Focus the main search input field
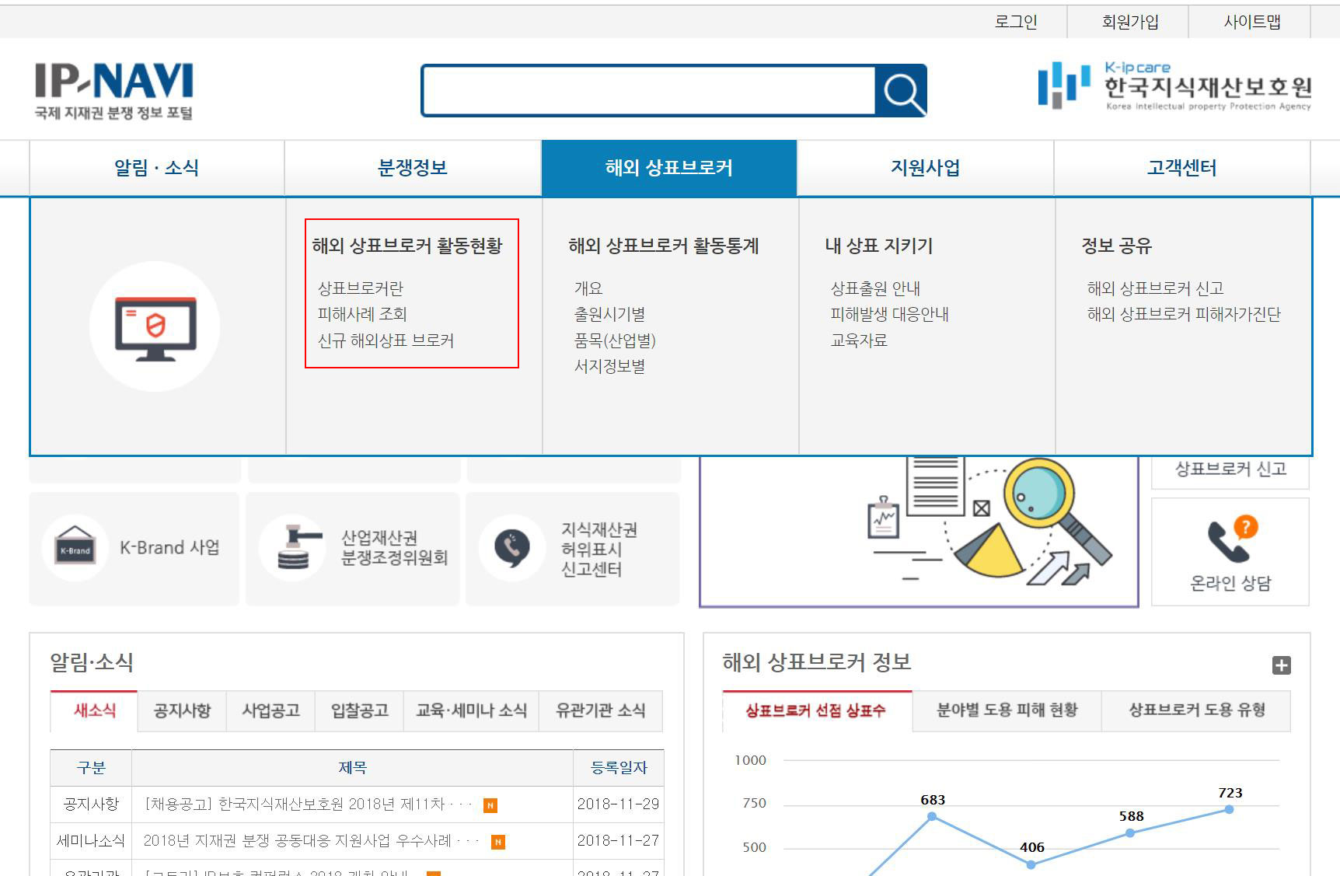 point(648,91)
